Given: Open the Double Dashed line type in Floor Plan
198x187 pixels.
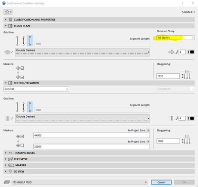Looking at the screenshot, I should tap(83, 52).
